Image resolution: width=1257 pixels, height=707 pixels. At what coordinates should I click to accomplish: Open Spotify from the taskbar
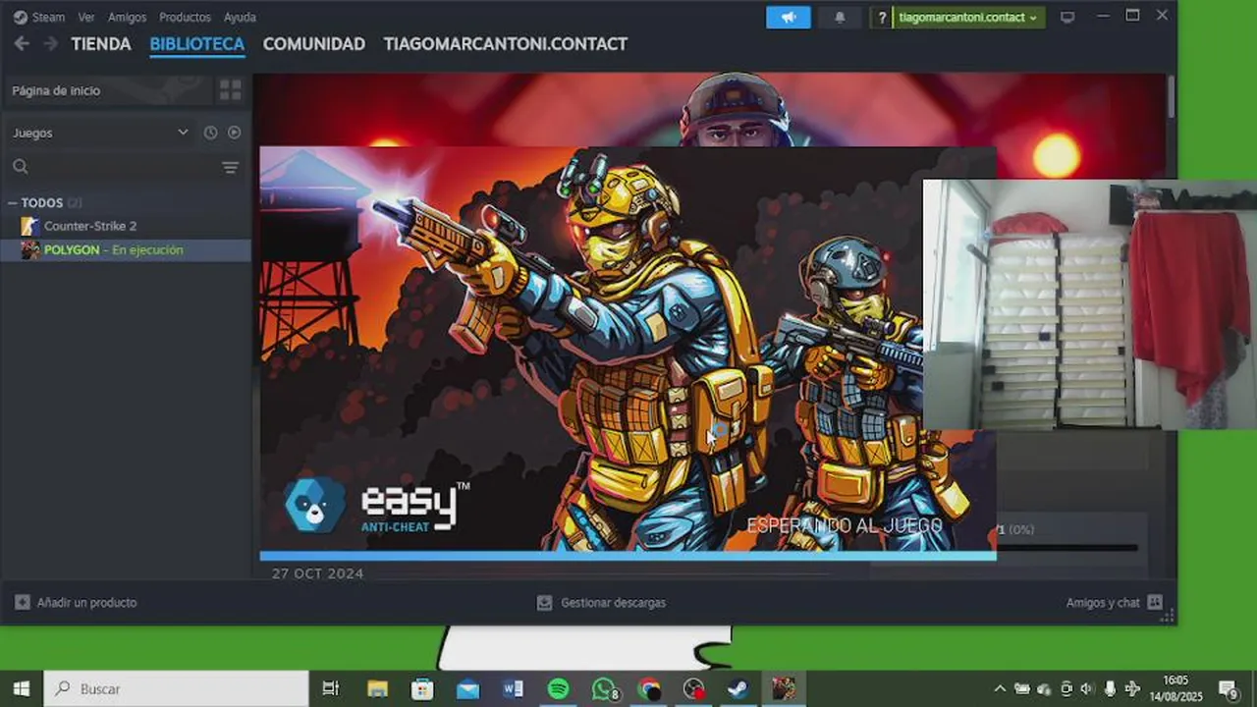coord(558,688)
